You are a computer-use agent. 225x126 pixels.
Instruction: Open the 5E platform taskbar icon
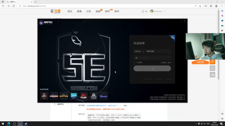(20, 124)
